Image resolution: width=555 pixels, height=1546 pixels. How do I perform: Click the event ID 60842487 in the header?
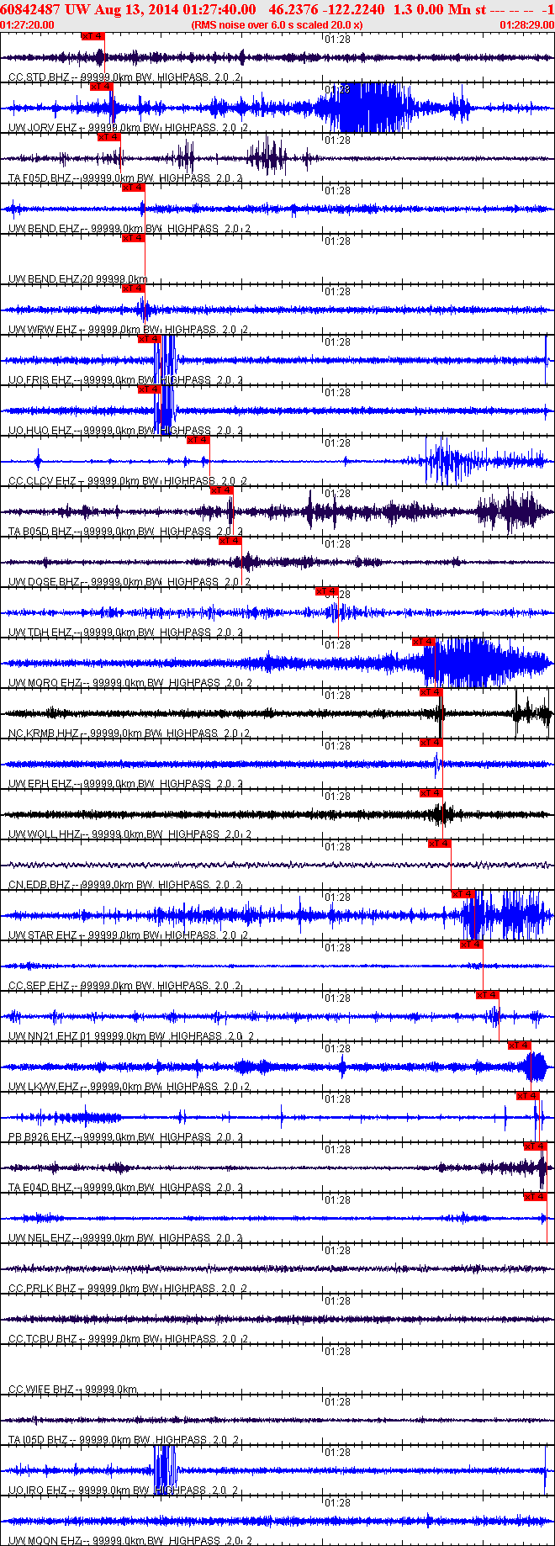point(30,9)
